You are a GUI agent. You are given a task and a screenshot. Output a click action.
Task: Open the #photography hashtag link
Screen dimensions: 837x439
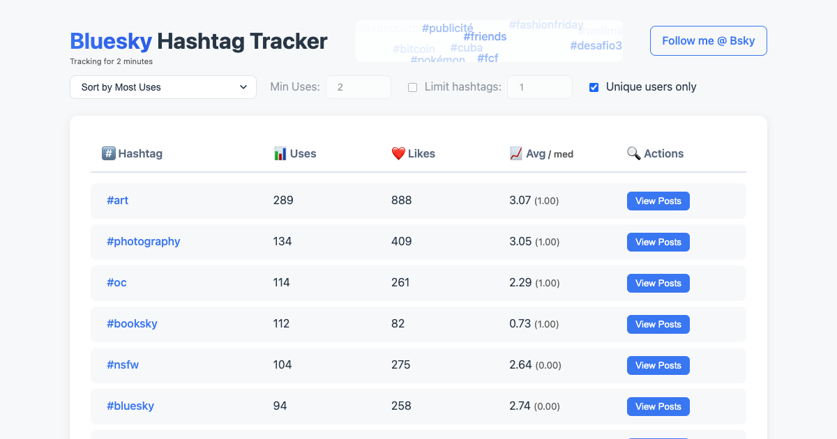[144, 242]
